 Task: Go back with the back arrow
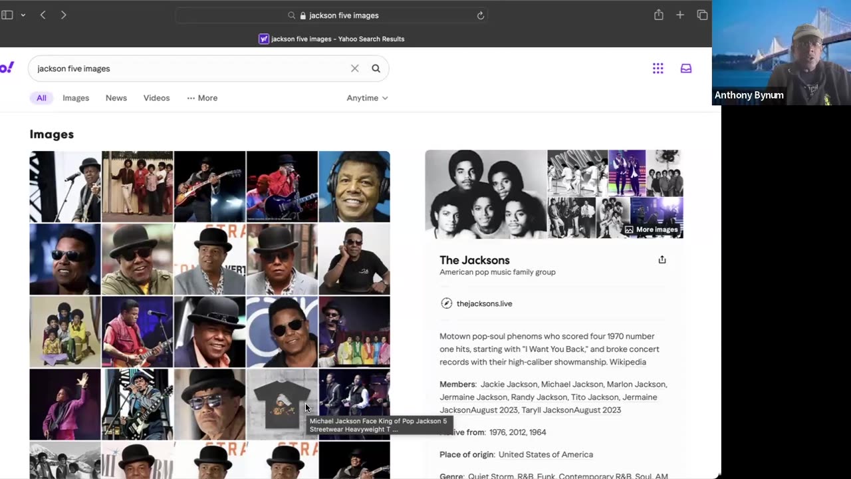click(x=43, y=15)
